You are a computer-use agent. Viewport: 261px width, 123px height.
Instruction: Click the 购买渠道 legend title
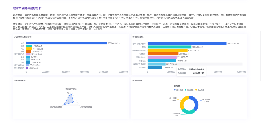(x=178, y=86)
